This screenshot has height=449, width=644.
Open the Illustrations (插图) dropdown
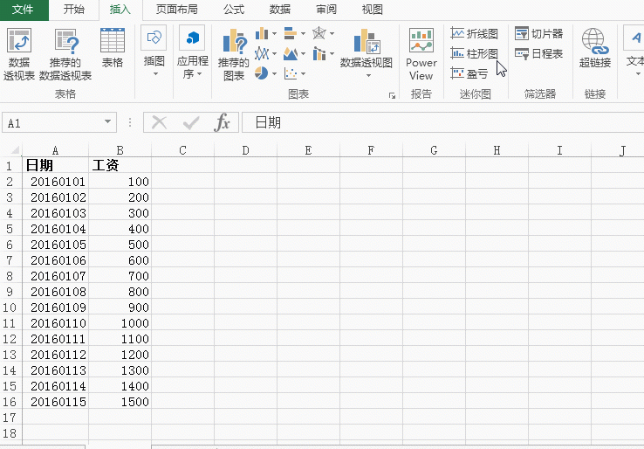tap(154, 54)
